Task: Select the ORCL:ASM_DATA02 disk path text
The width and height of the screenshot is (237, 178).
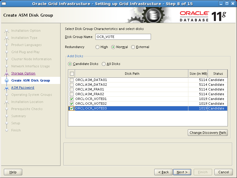Action: click(x=91, y=85)
